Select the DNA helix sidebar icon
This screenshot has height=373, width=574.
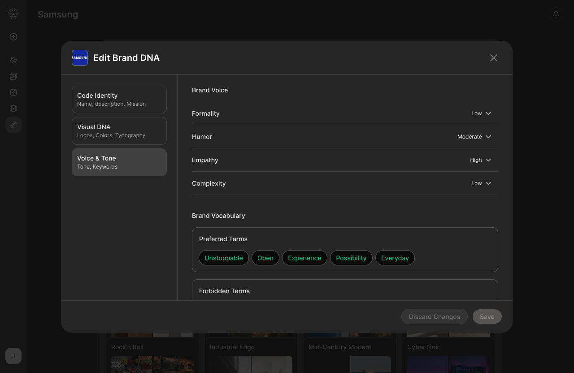(13, 124)
